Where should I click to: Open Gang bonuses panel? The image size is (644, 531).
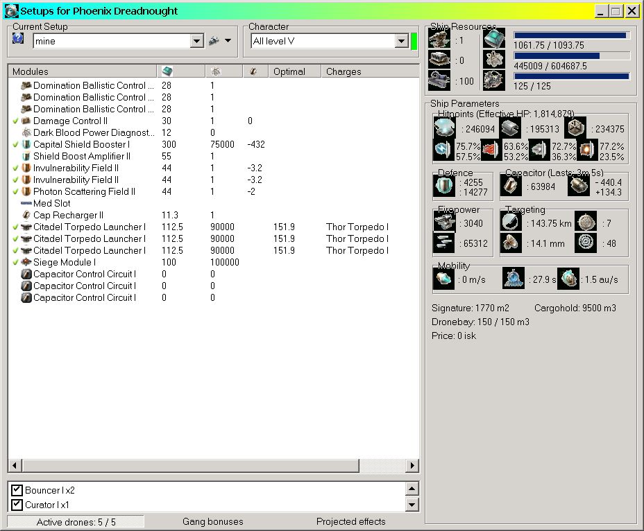tap(213, 521)
